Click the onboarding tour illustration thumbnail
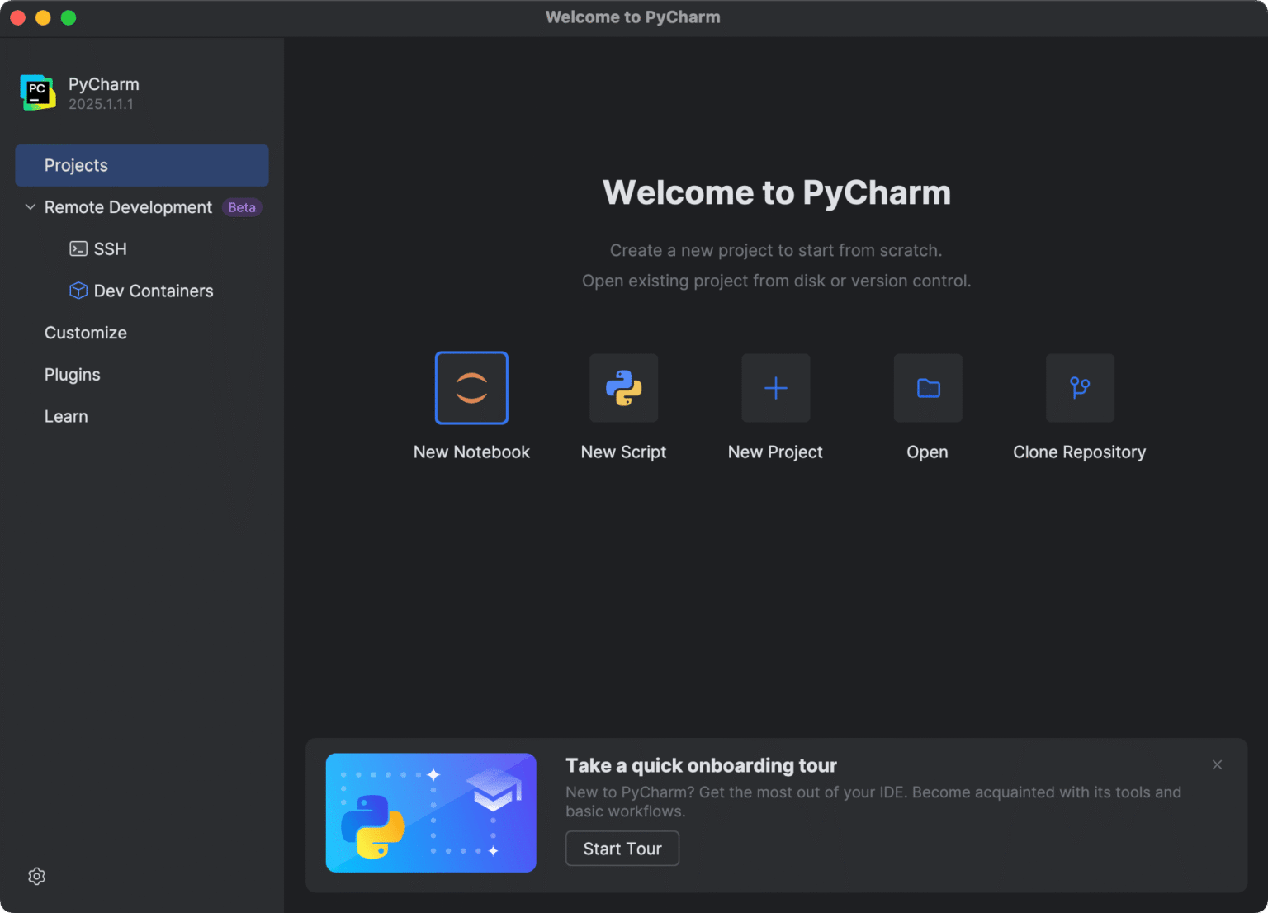This screenshot has height=913, width=1268. tap(430, 812)
